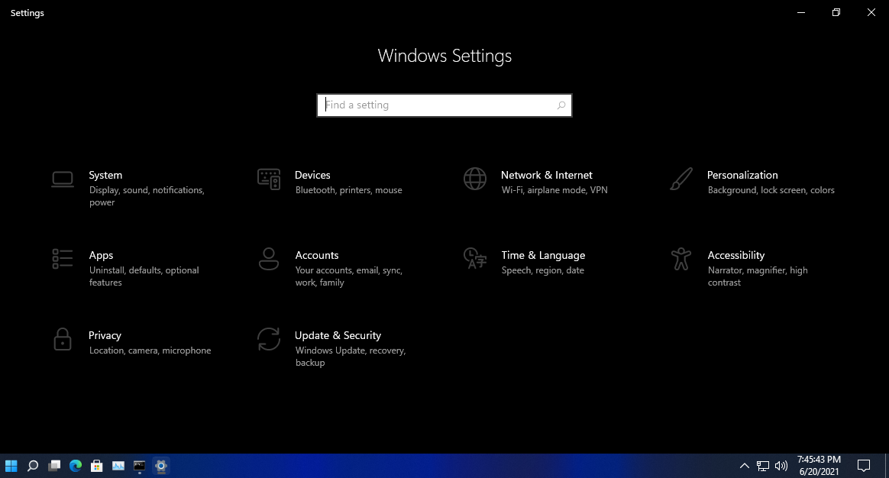Click 'Uninstall, defaults, optional features' description
The image size is (889, 478).
(144, 276)
